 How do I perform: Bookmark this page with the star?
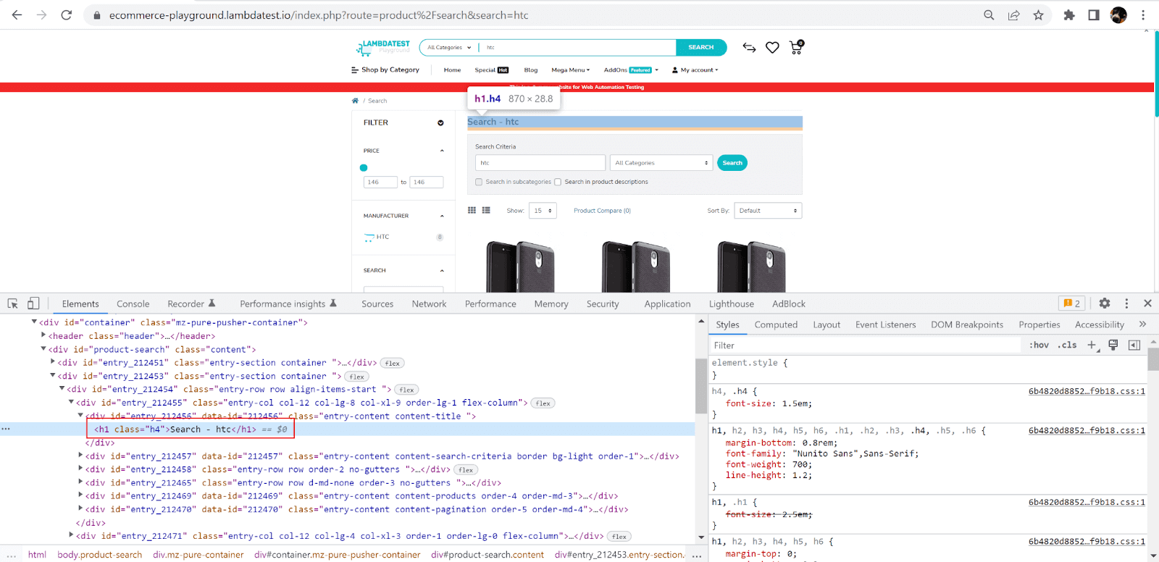tap(1038, 14)
